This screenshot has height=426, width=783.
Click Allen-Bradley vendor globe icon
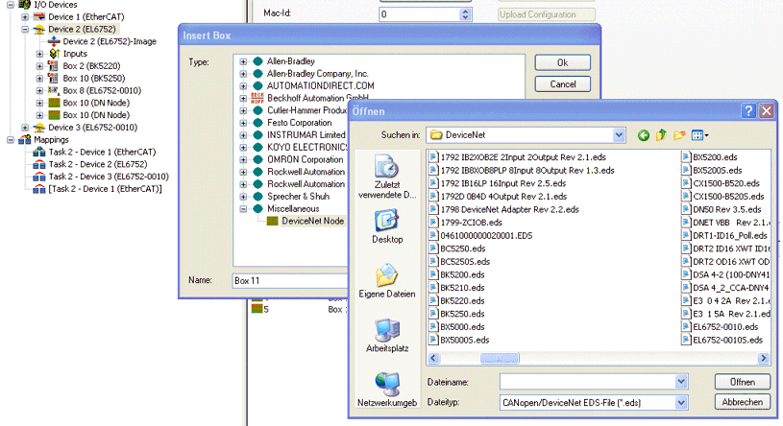[x=257, y=61]
